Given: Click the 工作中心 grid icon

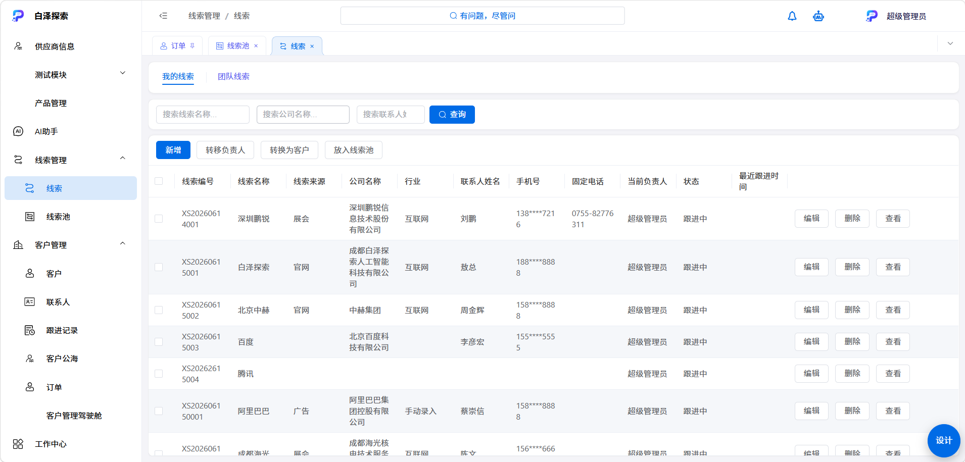Looking at the screenshot, I should tap(18, 444).
